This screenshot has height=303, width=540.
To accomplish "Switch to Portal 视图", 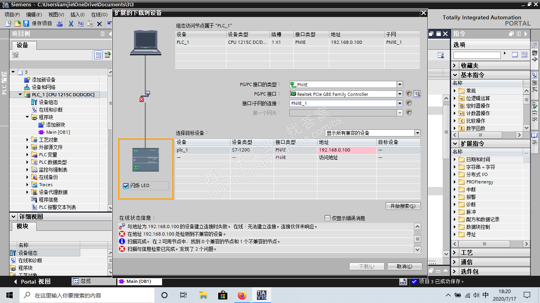I will [32, 282].
